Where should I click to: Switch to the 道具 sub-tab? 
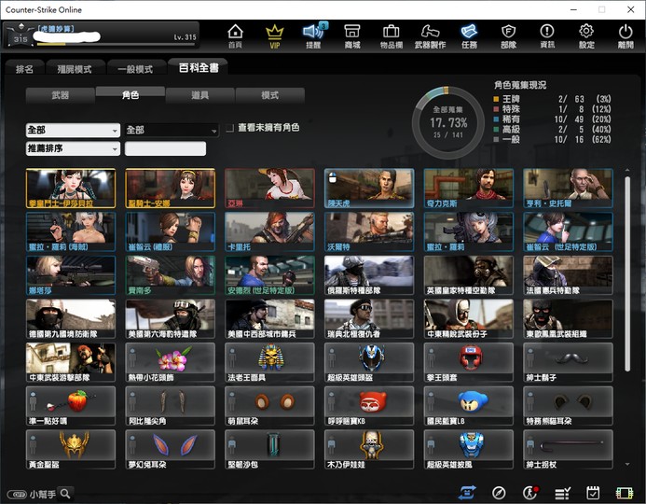point(200,95)
